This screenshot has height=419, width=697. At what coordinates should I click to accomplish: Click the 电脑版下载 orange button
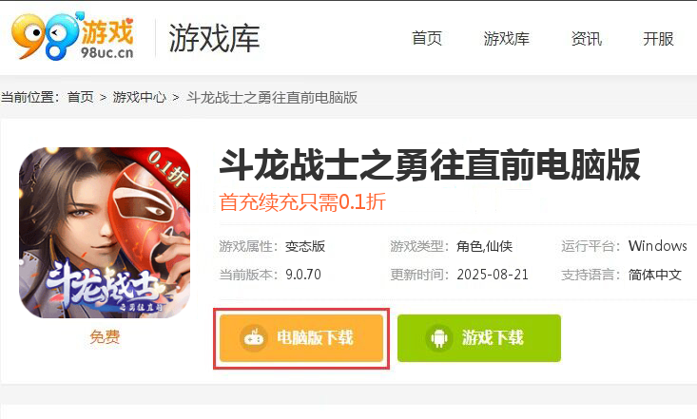(x=301, y=338)
